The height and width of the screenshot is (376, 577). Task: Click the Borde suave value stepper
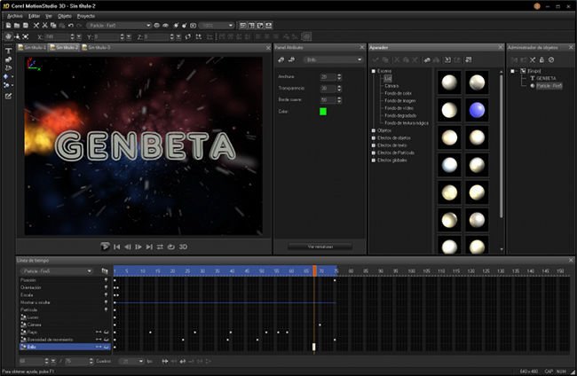(x=339, y=99)
